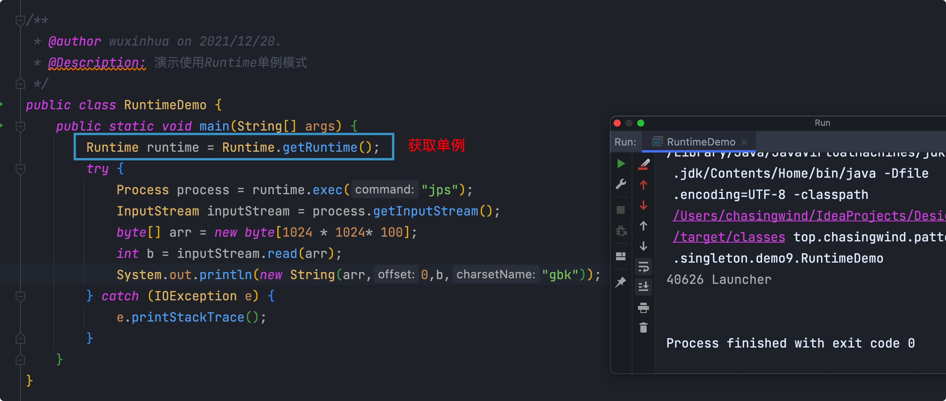Click the printStackTrace method call

tap(188, 317)
